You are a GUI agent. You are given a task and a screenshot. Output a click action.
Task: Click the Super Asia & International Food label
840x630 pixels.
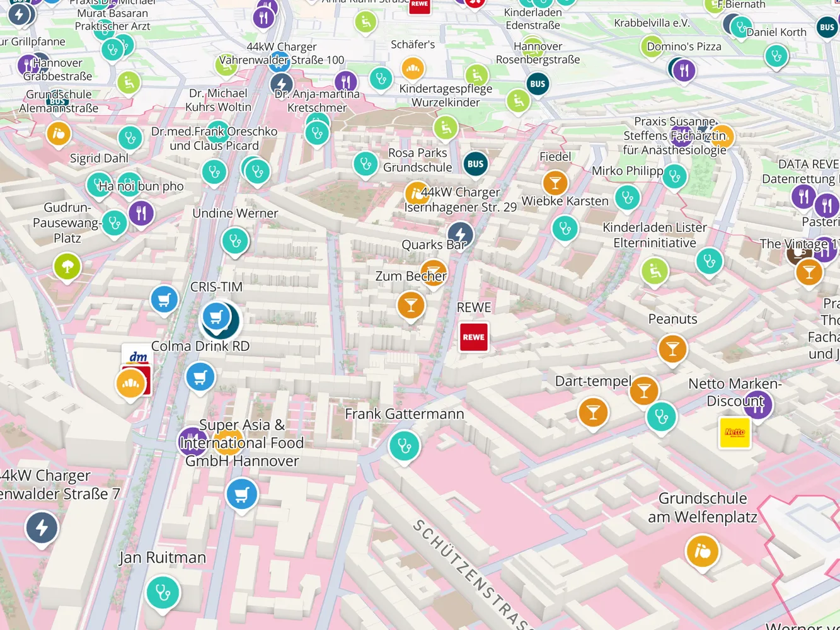(x=242, y=443)
